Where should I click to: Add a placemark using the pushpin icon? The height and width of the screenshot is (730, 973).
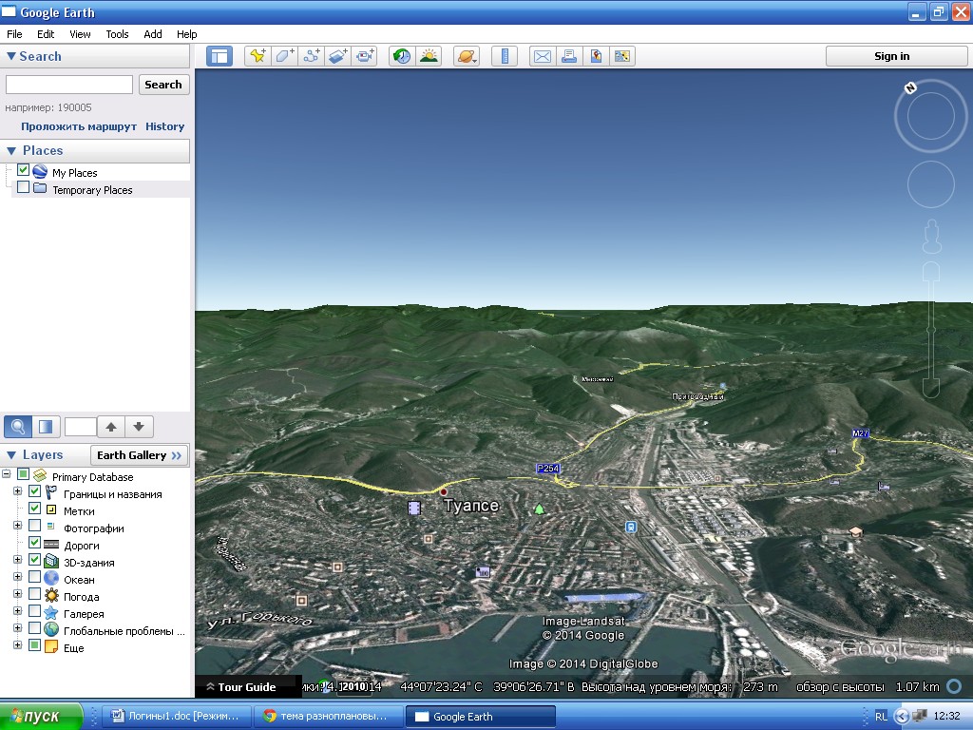click(x=258, y=56)
